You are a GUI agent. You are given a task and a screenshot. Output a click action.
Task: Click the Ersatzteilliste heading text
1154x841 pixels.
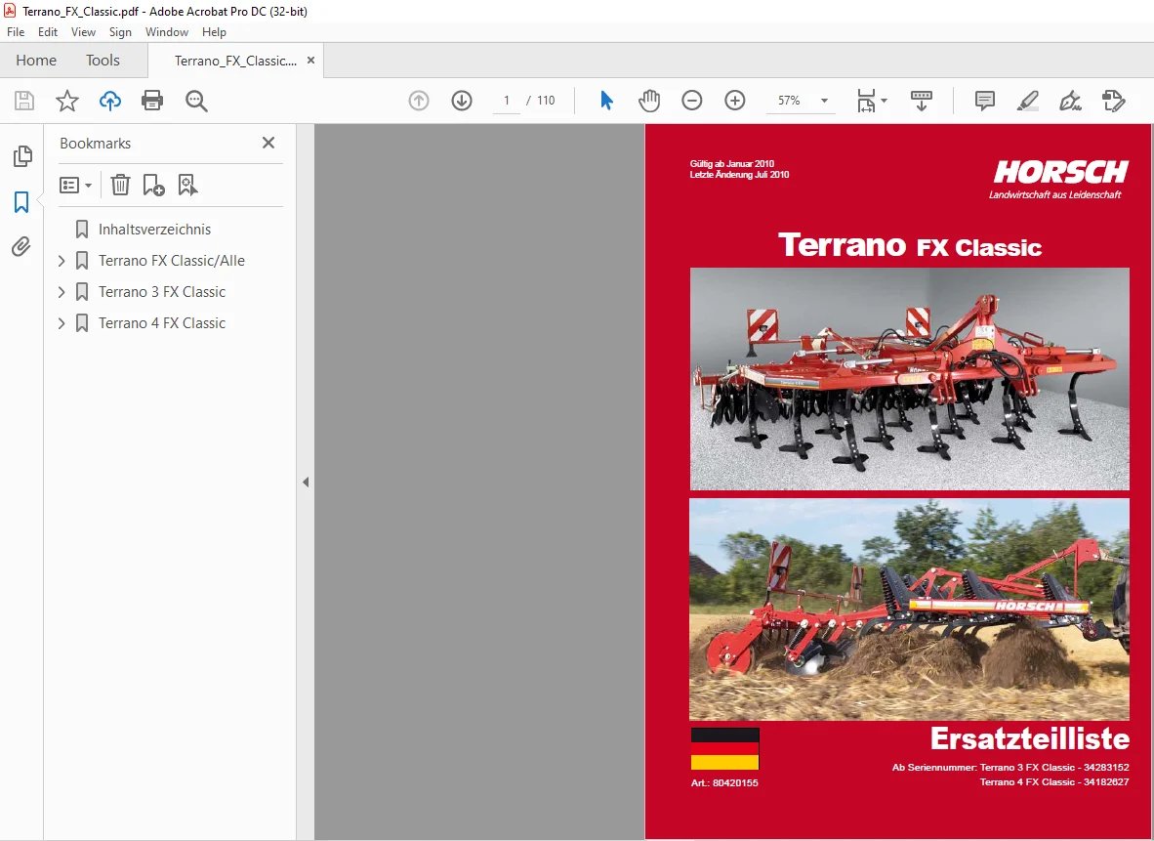click(x=1030, y=738)
